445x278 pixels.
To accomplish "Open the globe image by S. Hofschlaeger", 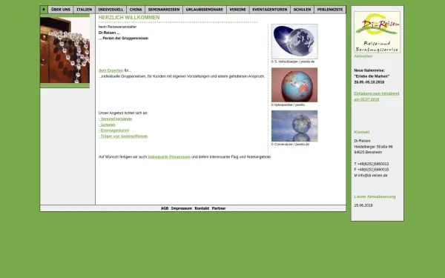I will point(294,42).
